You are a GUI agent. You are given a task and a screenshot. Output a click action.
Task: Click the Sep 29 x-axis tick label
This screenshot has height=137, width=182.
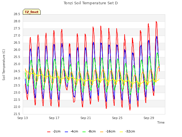point(149,118)
